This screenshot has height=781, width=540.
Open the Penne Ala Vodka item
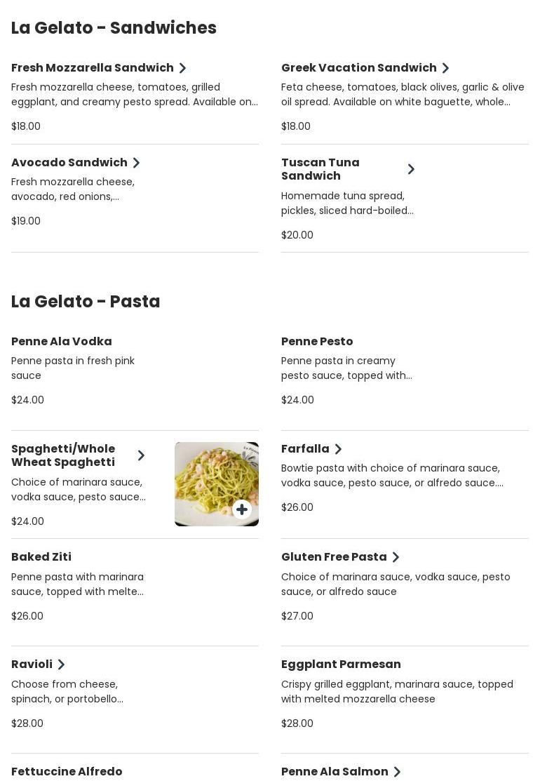pyautogui.click(x=62, y=342)
